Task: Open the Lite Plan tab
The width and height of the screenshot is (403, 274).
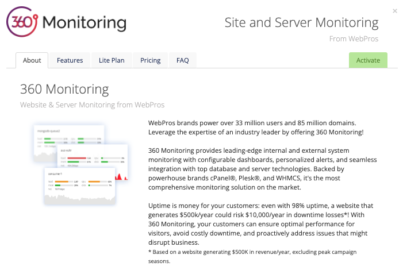Action: 112,60
